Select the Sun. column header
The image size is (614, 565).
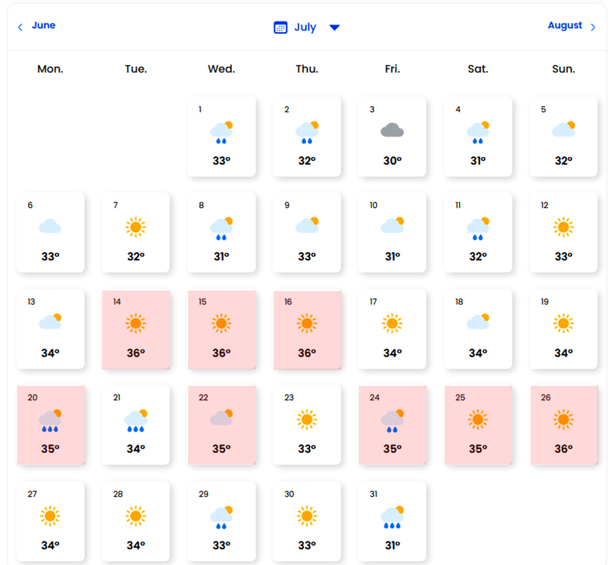(564, 69)
